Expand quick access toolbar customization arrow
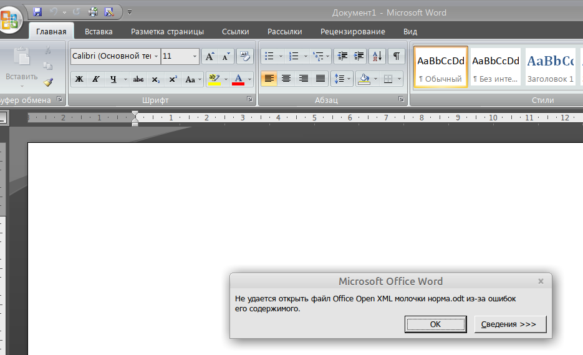 coord(130,12)
